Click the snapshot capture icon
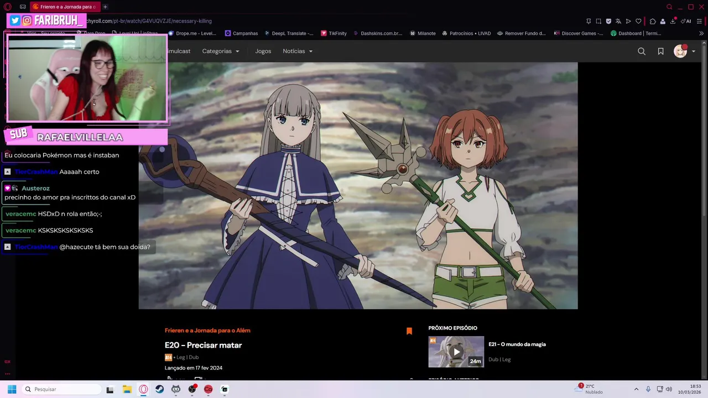This screenshot has height=398, width=708. (x=598, y=21)
